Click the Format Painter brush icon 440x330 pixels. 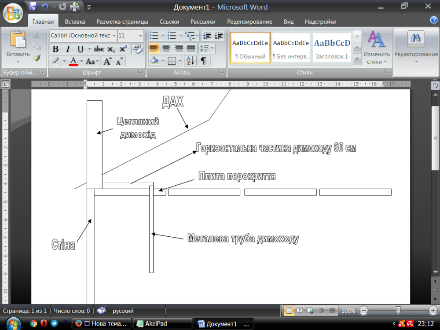coord(37,59)
